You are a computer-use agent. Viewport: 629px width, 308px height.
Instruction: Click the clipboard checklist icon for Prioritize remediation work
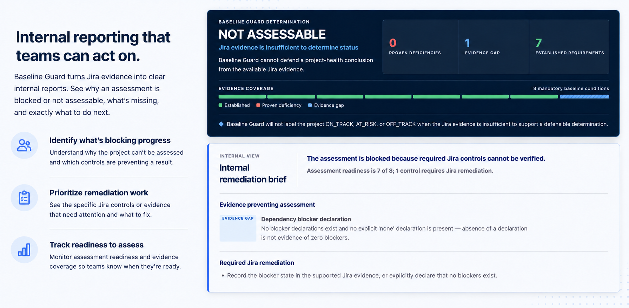coord(24,197)
